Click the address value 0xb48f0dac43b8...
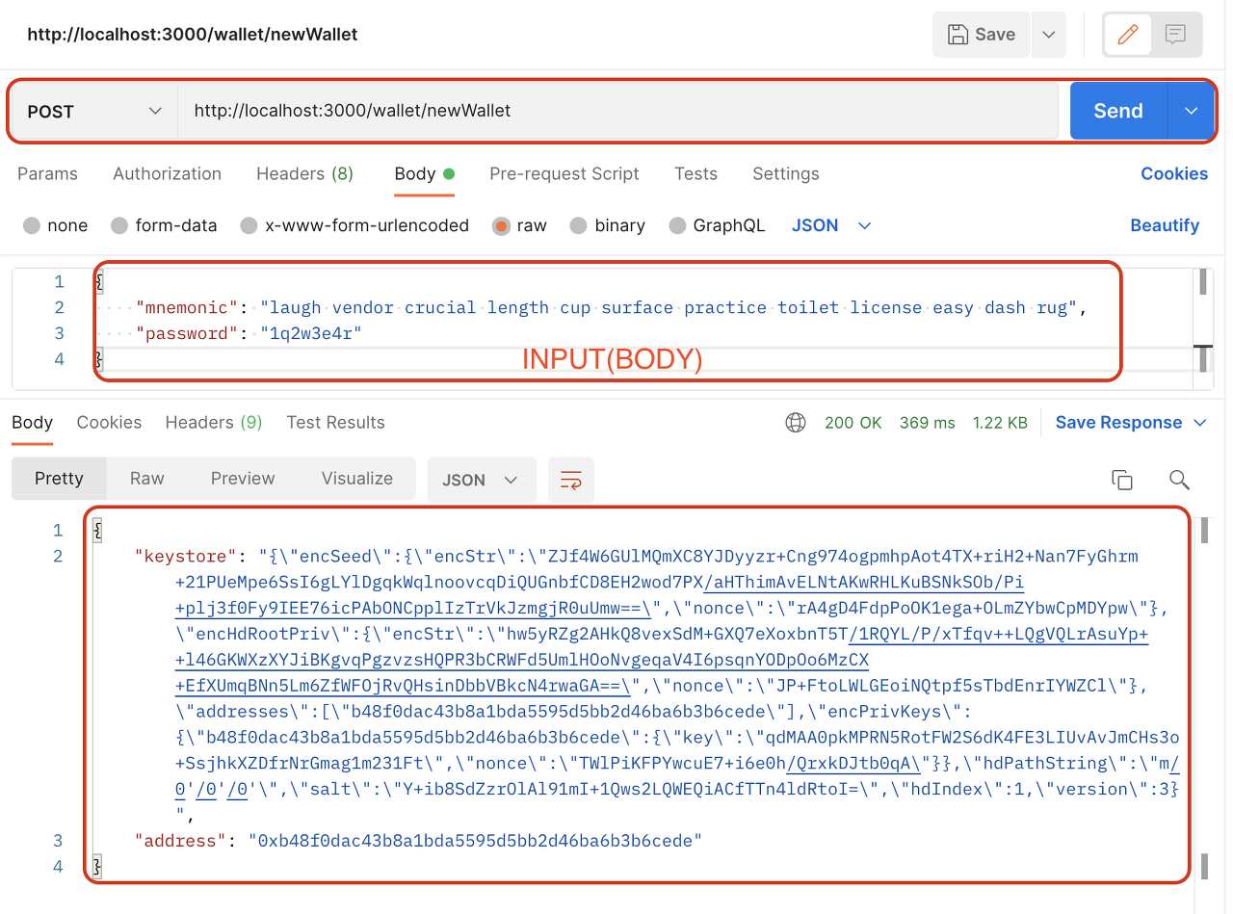This screenshot has width=1233, height=914. (x=476, y=841)
